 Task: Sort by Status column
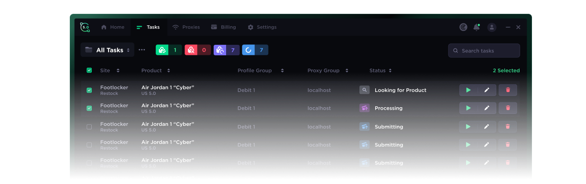coord(381,71)
